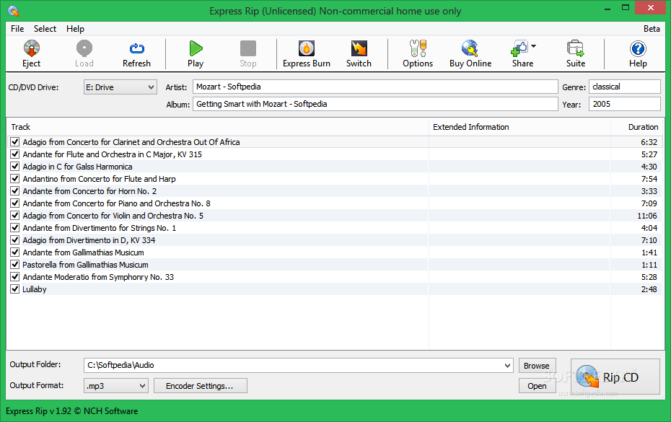
Task: Open the Help menu in menu bar
Action: (x=75, y=29)
